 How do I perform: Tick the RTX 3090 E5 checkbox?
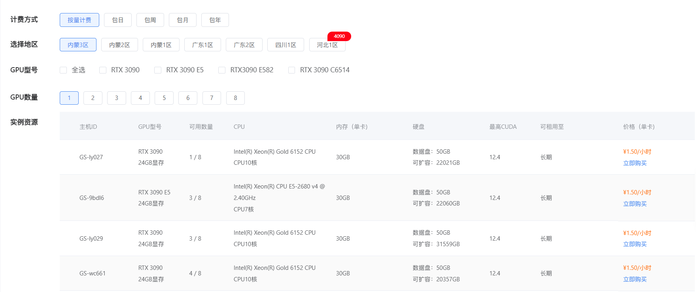tap(158, 70)
